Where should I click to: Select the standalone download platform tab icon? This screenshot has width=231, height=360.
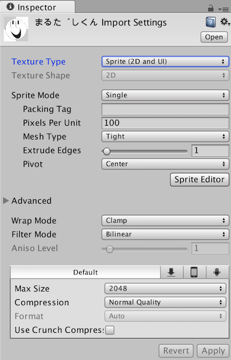[172, 272]
